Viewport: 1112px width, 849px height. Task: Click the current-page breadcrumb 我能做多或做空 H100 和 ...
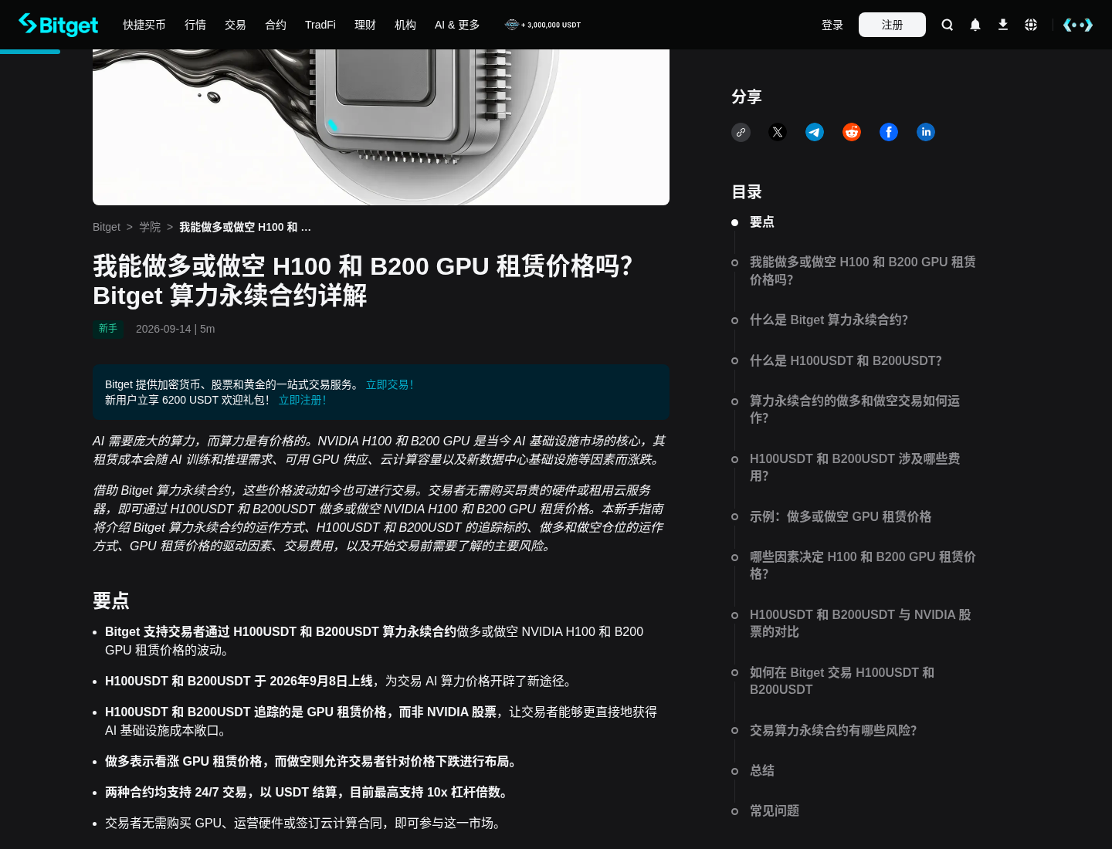(x=245, y=227)
